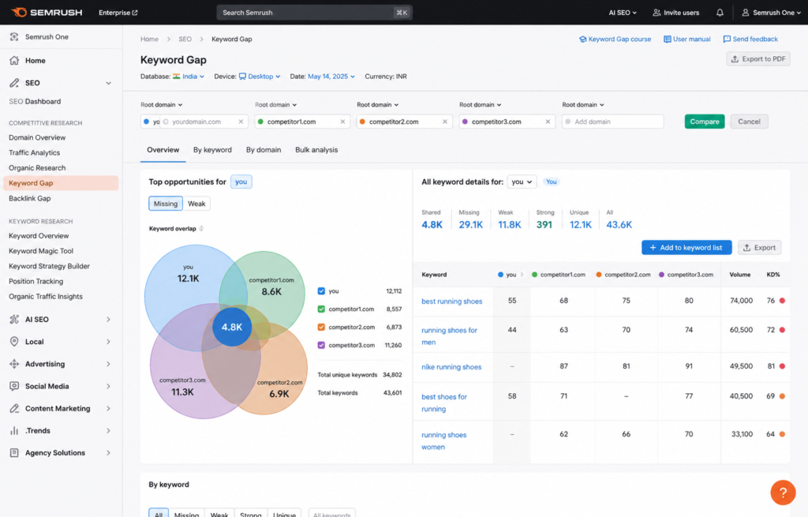Viewport: 808px width, 517px height.
Task: Click the Keyword overlap info icon
Action: 201,228
